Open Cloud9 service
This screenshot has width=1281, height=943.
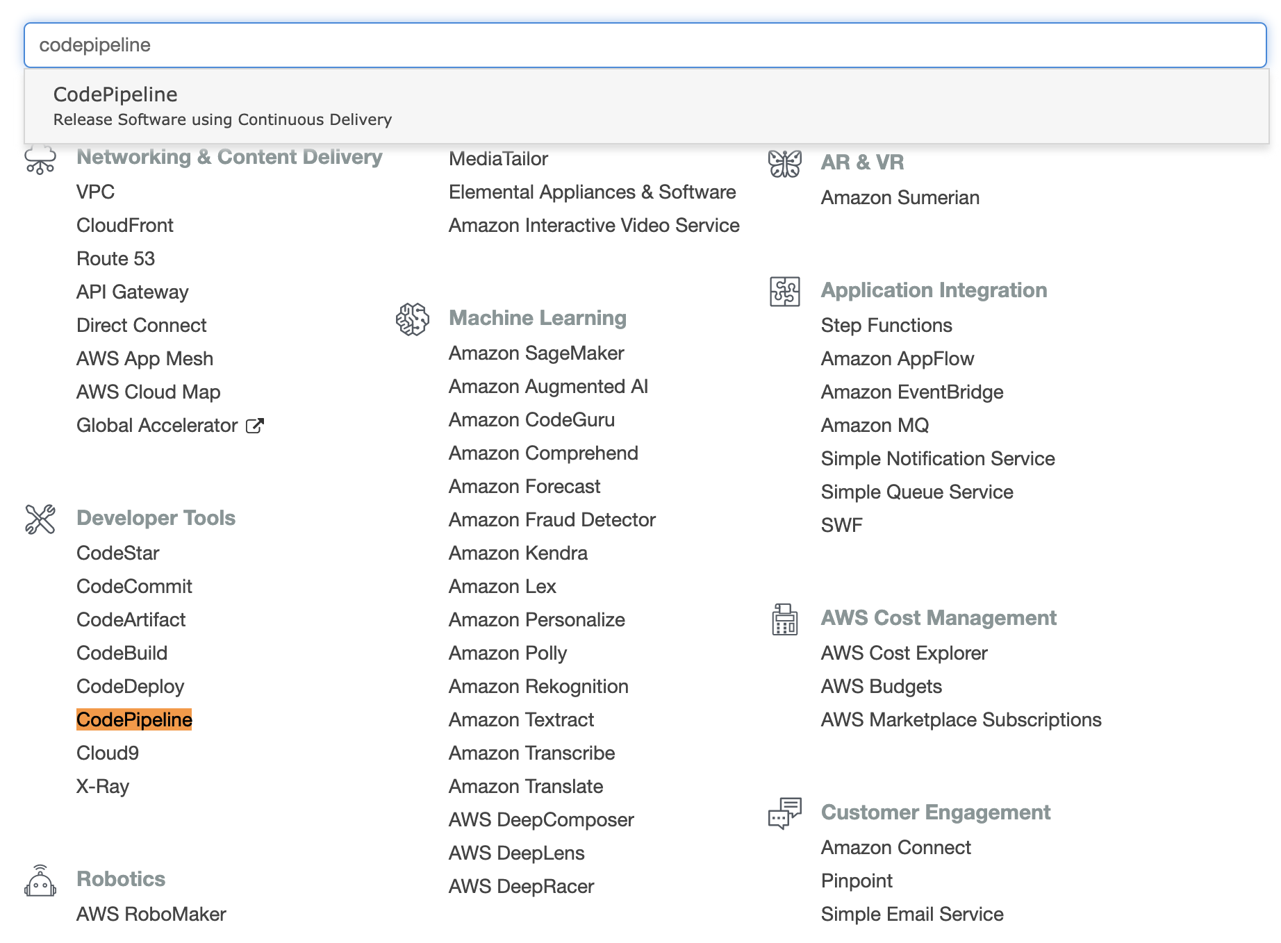[x=108, y=753]
